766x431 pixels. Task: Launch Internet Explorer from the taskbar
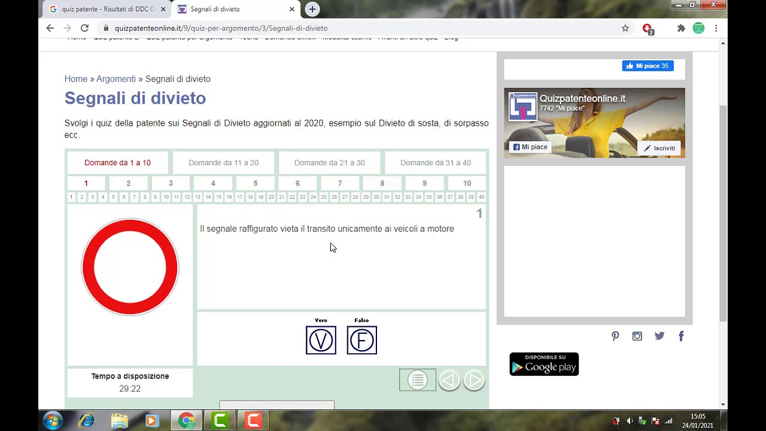click(87, 421)
